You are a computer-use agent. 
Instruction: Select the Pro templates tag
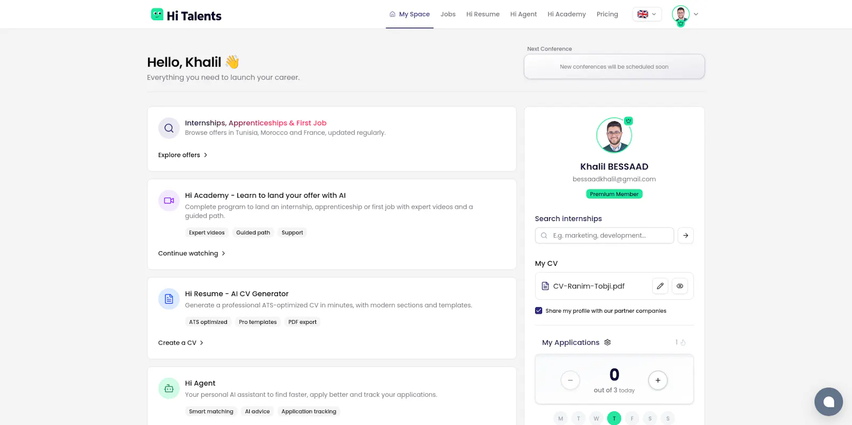(258, 322)
